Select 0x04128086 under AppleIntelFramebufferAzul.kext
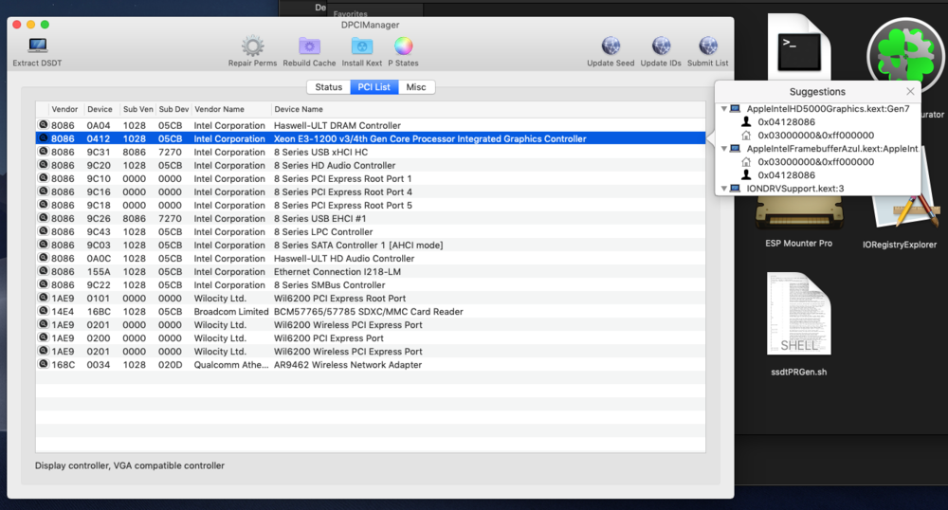This screenshot has width=948, height=510. (x=786, y=175)
